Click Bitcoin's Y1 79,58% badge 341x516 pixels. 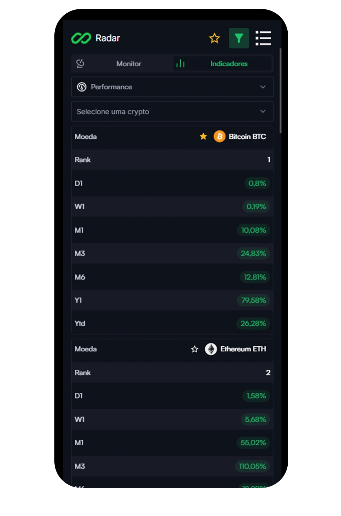pos(253,300)
